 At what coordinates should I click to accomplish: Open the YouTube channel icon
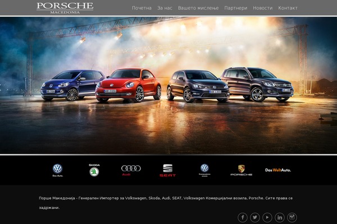pos(267,217)
